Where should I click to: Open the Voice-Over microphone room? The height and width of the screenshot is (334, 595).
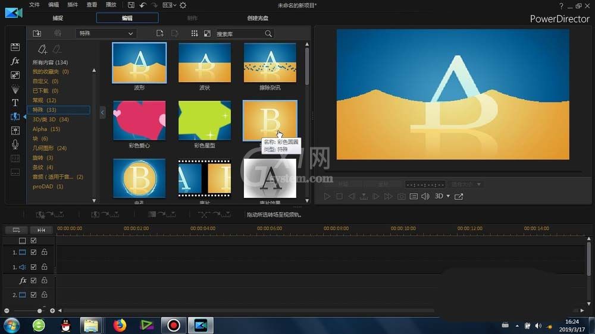coord(15,144)
